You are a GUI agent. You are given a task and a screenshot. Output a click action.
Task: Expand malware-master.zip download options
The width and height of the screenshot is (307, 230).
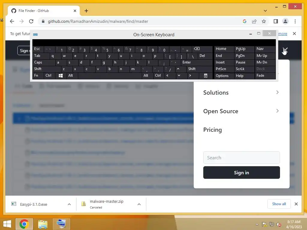coord(139,204)
